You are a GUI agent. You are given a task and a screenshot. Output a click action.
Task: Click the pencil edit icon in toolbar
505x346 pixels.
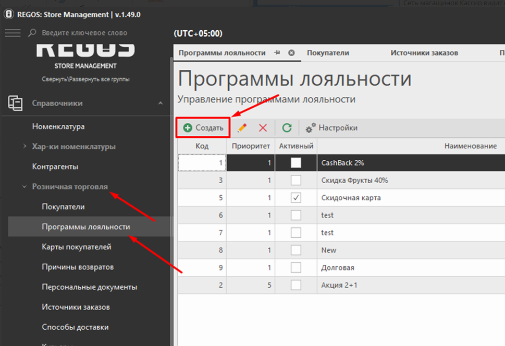pos(242,127)
